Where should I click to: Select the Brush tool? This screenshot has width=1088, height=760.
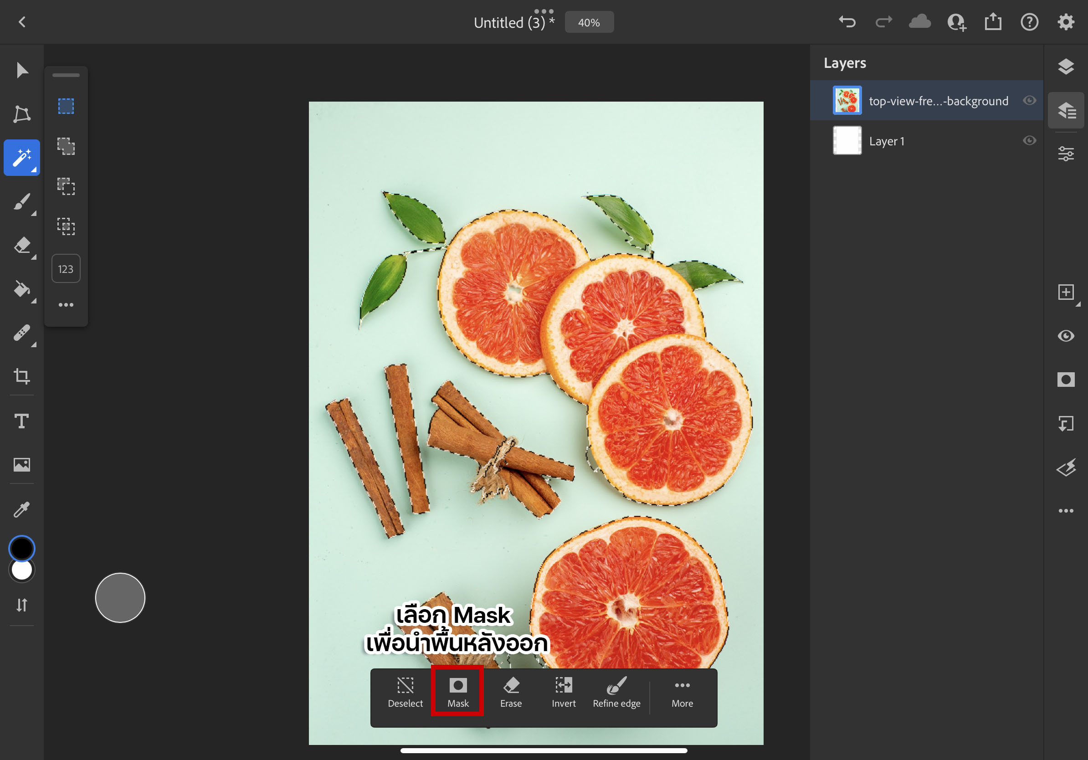(x=21, y=202)
